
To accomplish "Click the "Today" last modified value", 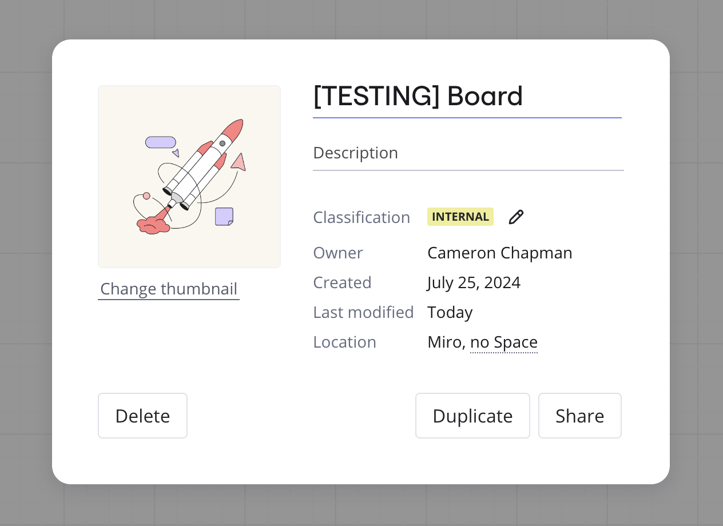I will pos(450,312).
